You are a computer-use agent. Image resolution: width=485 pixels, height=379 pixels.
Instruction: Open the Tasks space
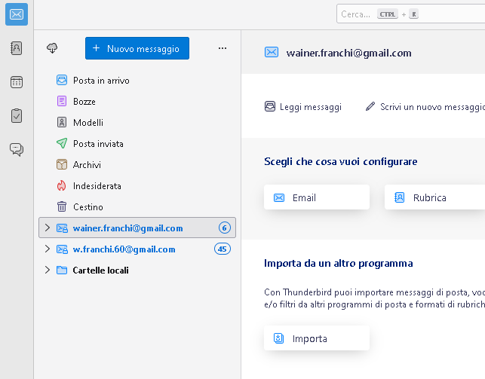point(17,116)
